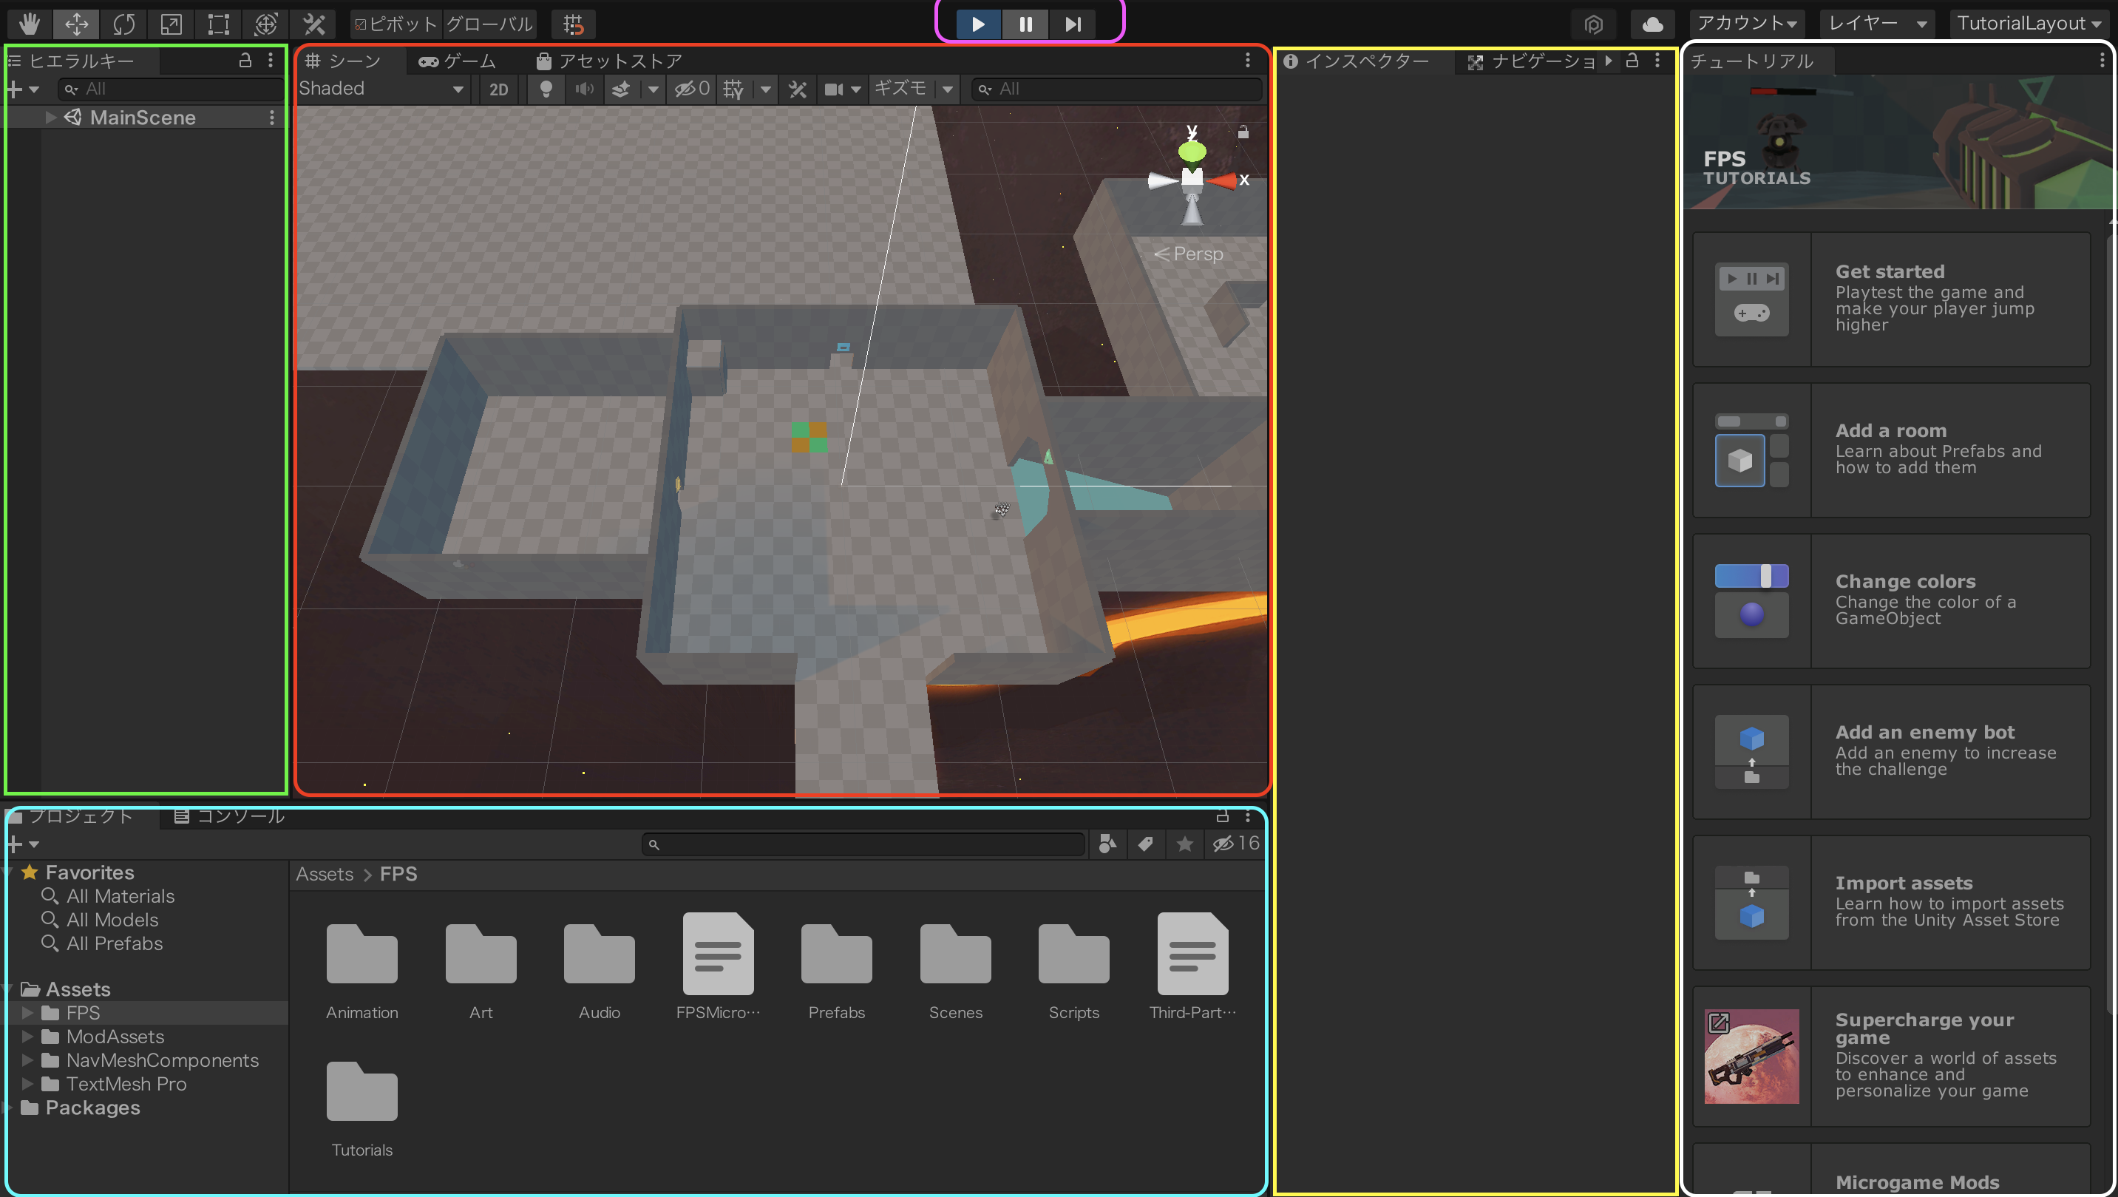2118x1197 pixels.
Task: Expand the MainScene hierarchy item
Action: coord(51,118)
